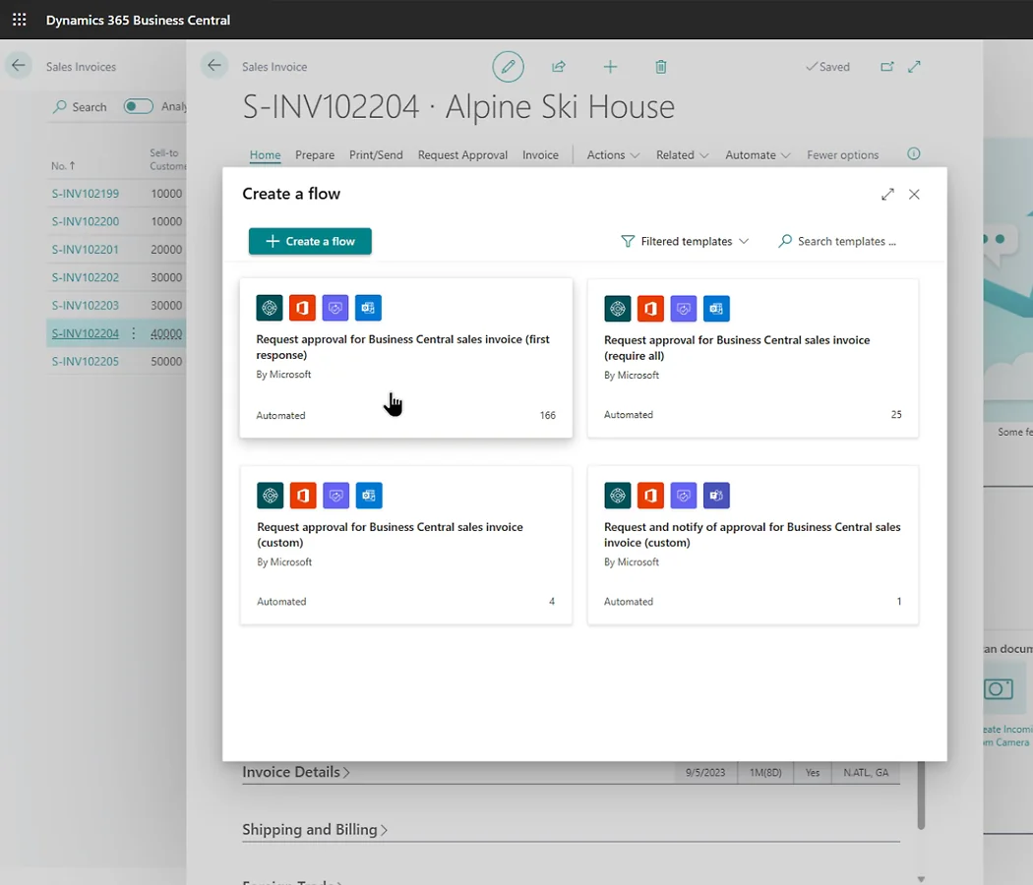Open the Prepare tab
This screenshot has height=885, width=1033.
(315, 154)
